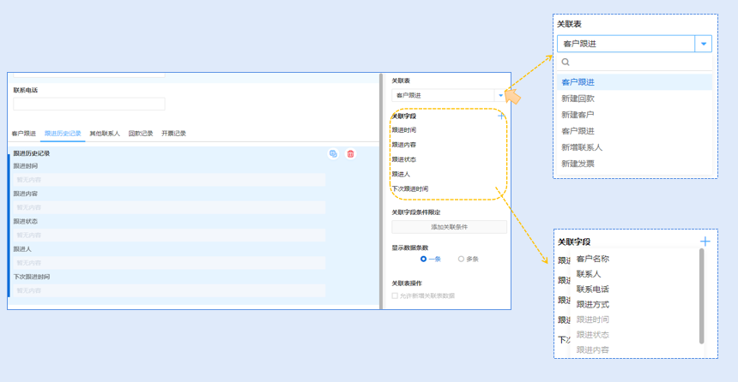Click the copy icon in 跟进历史记录 block
738x382 pixels.
(333, 154)
